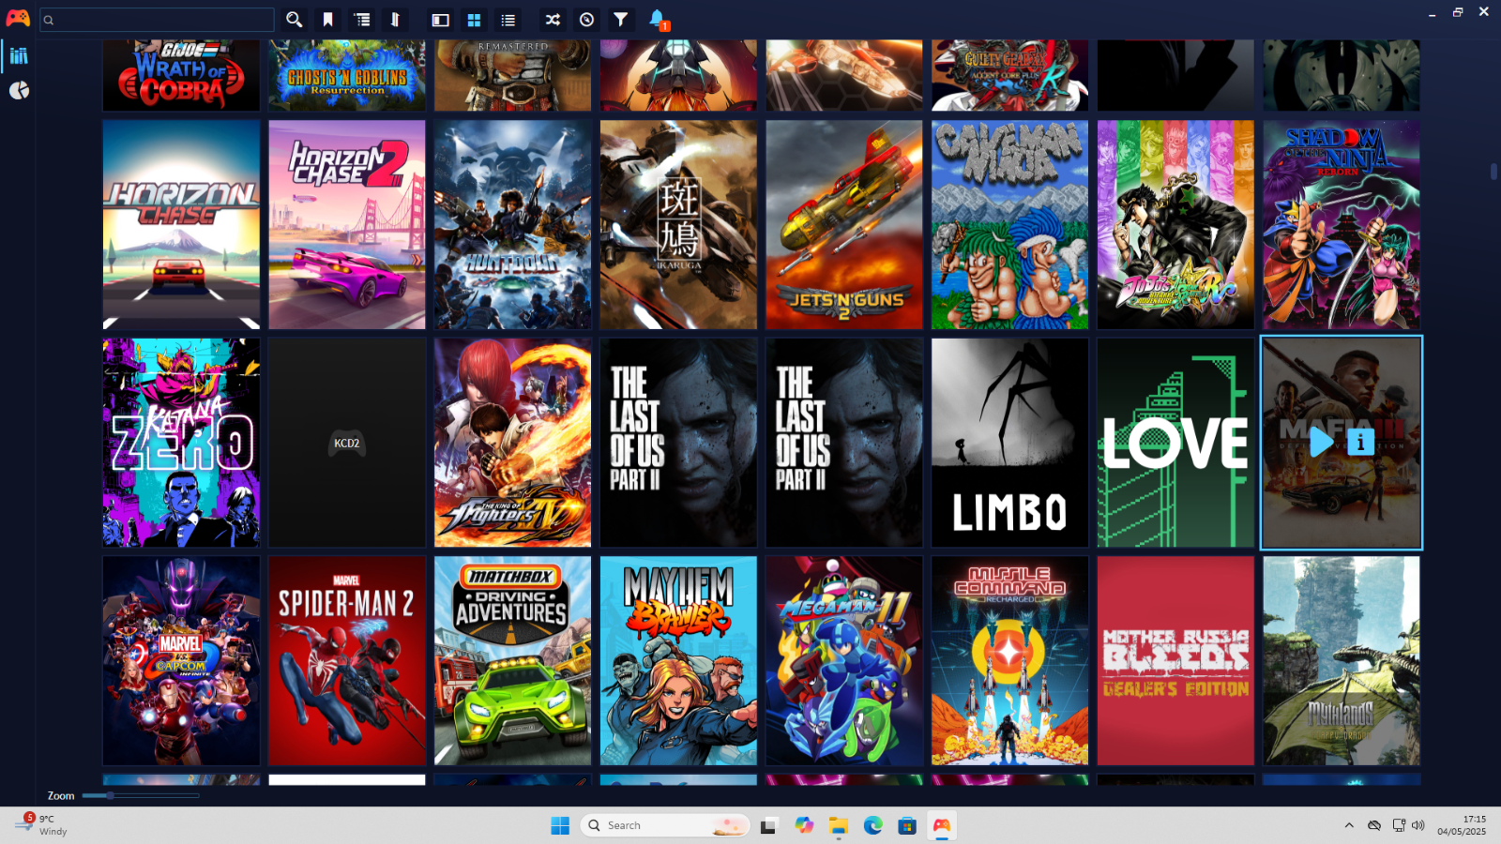Open the Task View taskbar icon
Screen dimensions: 1501x844
769,825
